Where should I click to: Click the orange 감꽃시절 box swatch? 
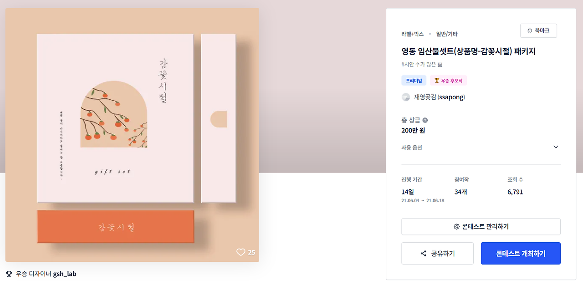click(116, 227)
